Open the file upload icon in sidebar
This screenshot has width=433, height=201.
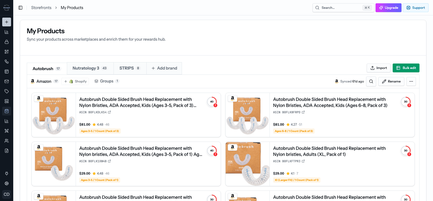tap(7, 151)
